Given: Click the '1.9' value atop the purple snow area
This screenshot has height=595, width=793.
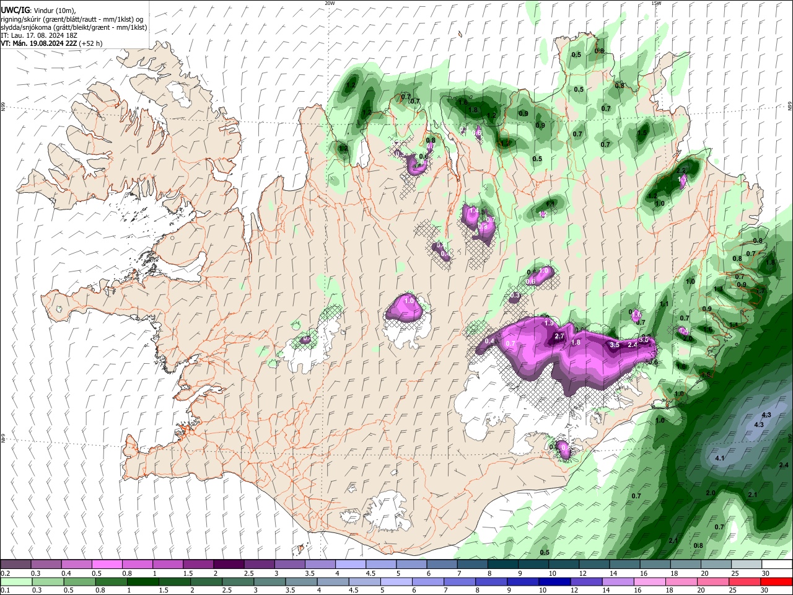Looking at the screenshot, I should coord(549,324).
